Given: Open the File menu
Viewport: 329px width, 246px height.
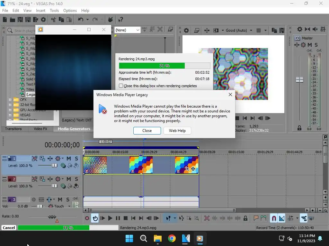Looking at the screenshot, I should [x=5, y=11].
